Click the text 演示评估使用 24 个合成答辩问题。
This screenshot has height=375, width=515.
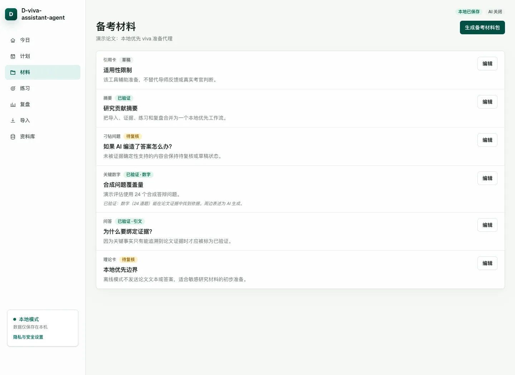tap(143, 194)
